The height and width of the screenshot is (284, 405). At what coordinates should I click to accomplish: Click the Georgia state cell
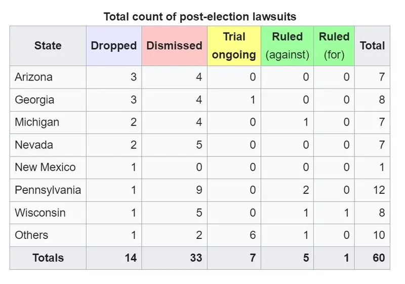[34, 100]
